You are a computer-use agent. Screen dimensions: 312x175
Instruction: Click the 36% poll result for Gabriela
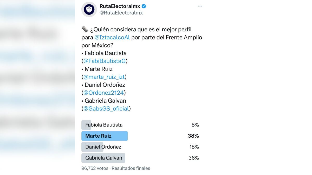[x=193, y=158]
